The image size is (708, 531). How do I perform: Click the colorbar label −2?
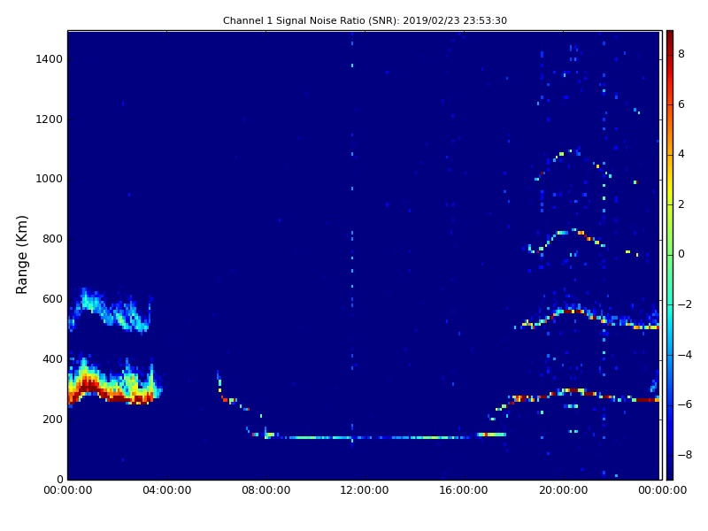pyautogui.click(x=685, y=304)
